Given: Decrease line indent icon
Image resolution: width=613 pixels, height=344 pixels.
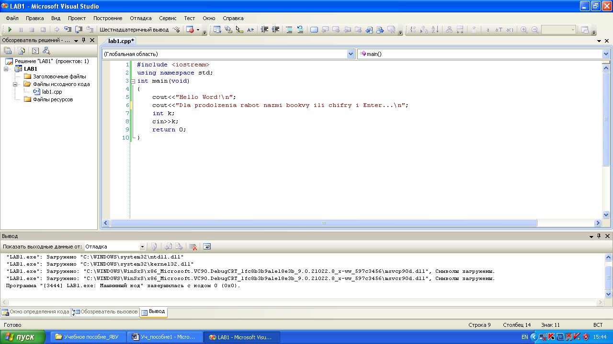Looking at the screenshot, I should 264,30.
